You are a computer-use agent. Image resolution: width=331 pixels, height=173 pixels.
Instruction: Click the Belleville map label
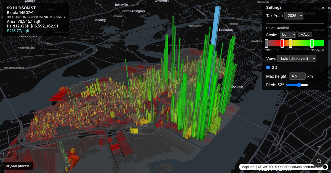pos(121,5)
